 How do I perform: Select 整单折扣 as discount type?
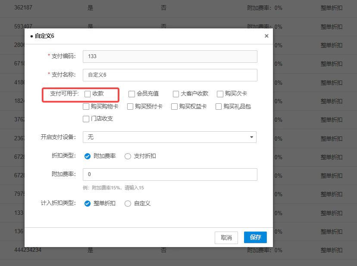point(88,204)
